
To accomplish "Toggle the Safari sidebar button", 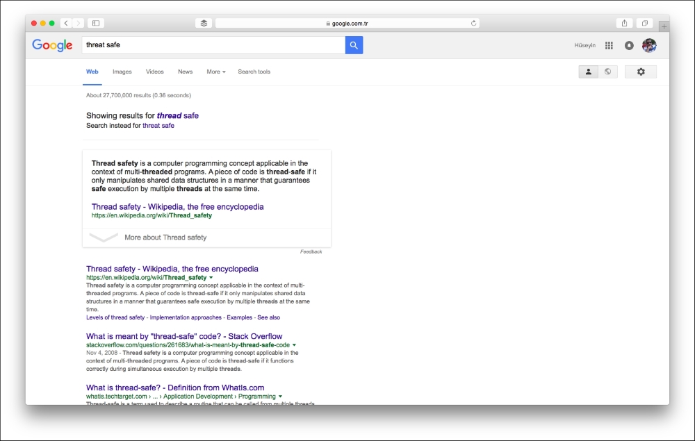I will click(96, 23).
